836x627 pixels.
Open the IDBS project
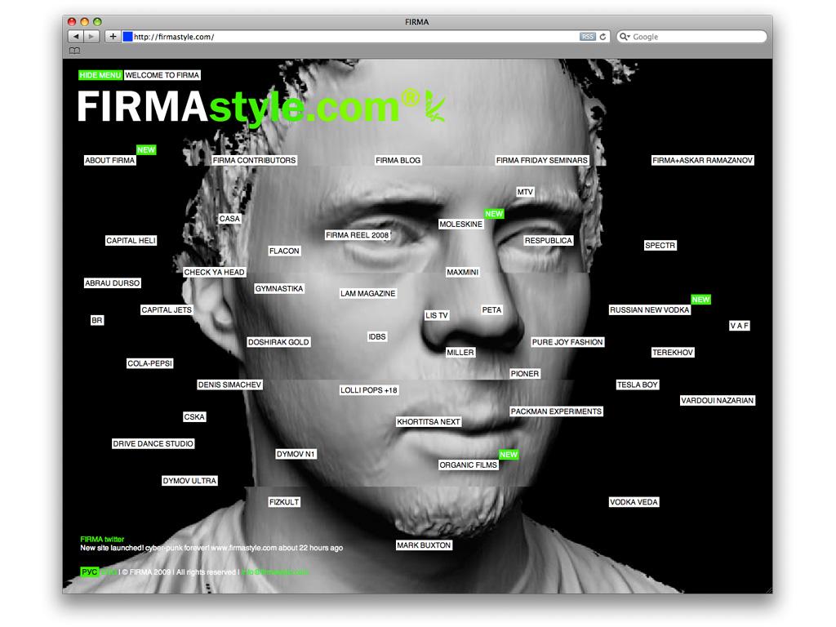tap(377, 336)
